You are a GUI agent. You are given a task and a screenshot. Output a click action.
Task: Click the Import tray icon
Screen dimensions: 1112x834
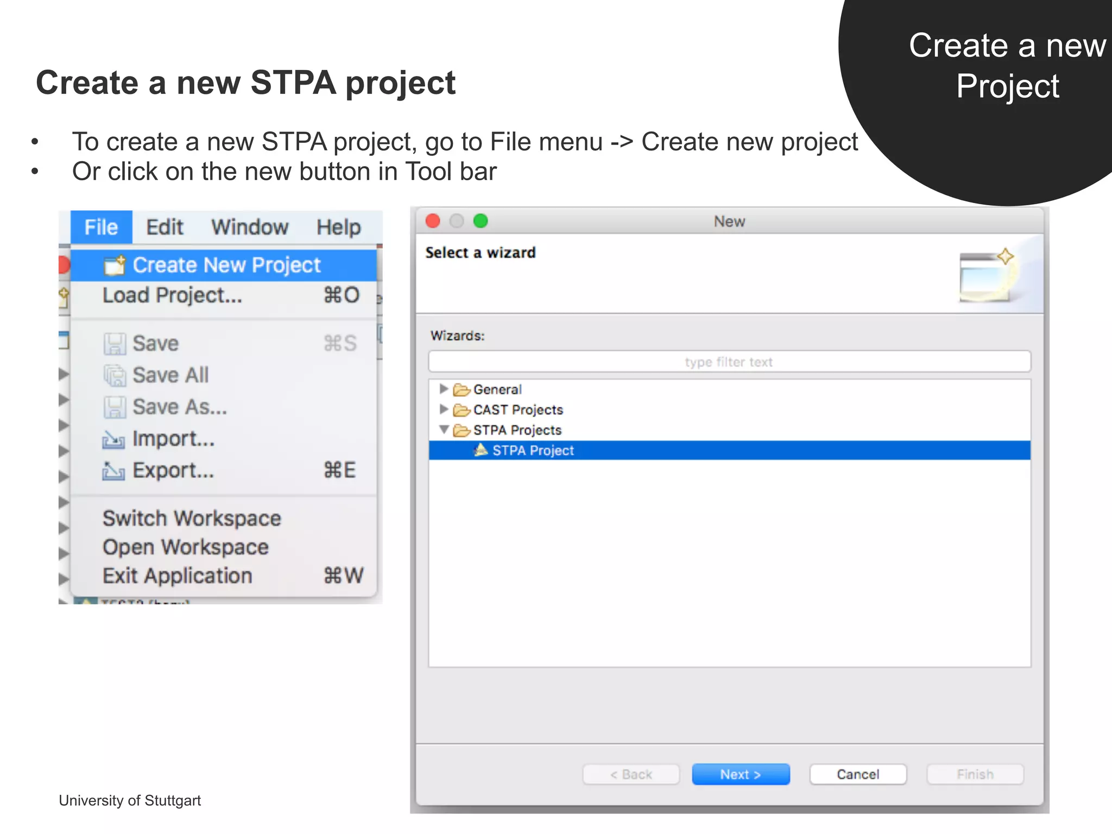coord(113,439)
